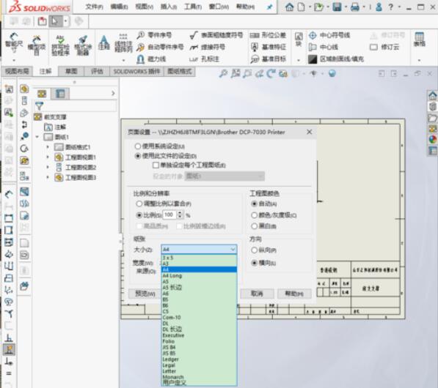Click the dialog Help (帮助) button
The width and height of the screenshot is (438, 388).
coord(294,294)
